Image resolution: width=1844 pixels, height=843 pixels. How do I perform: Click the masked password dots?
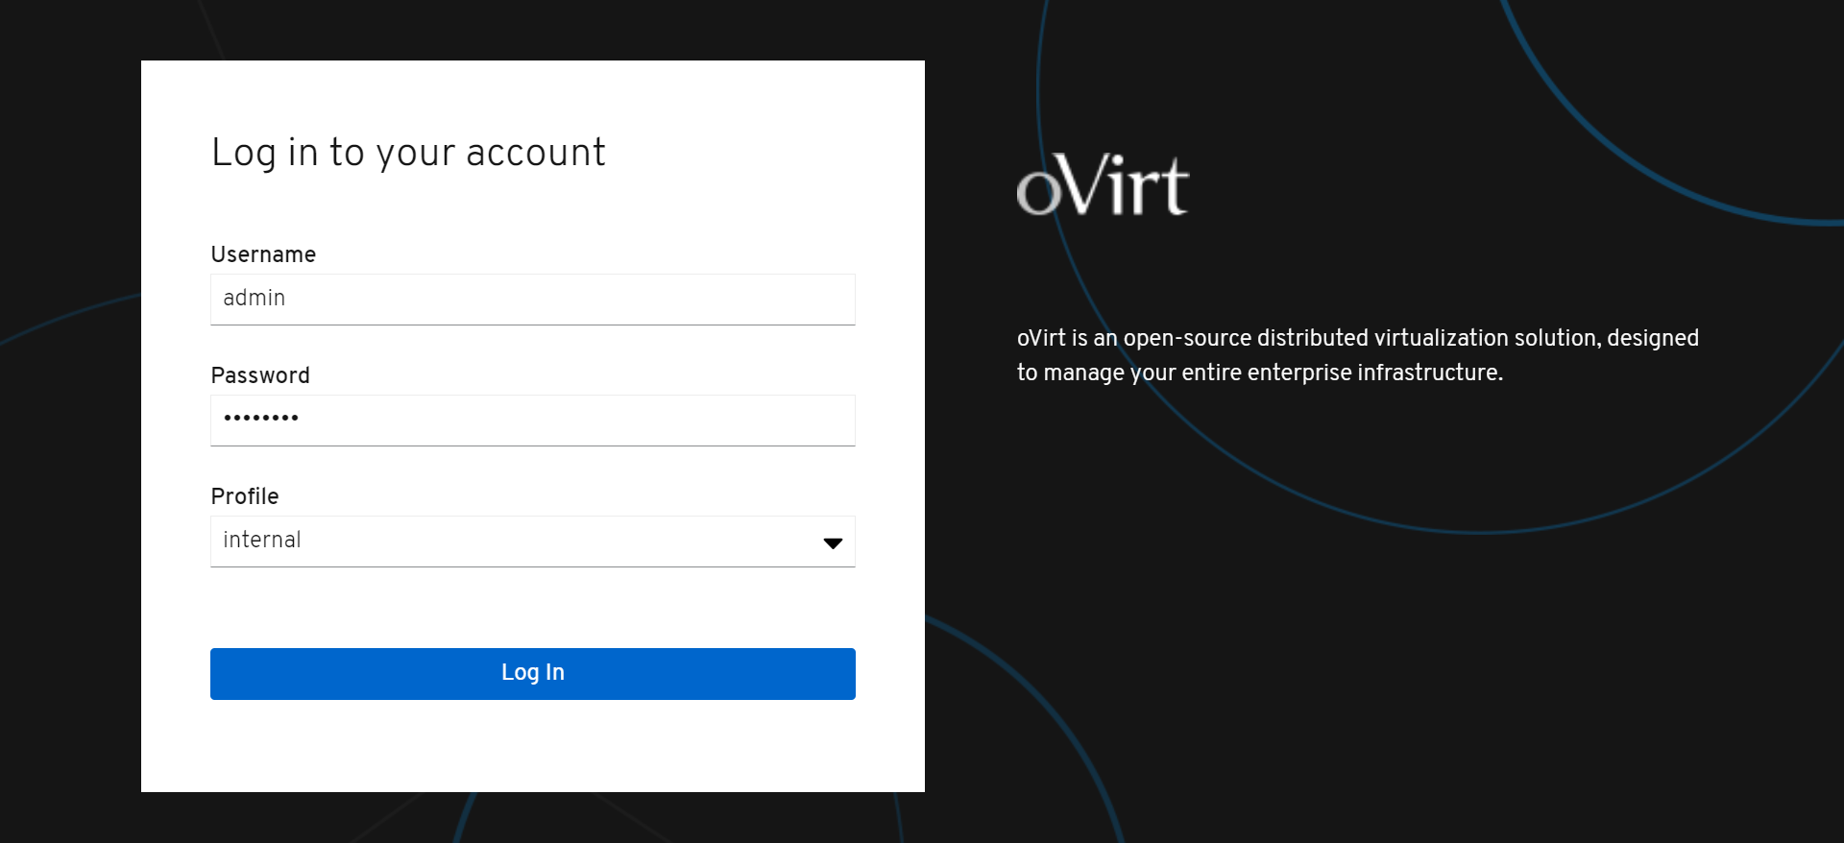261,418
